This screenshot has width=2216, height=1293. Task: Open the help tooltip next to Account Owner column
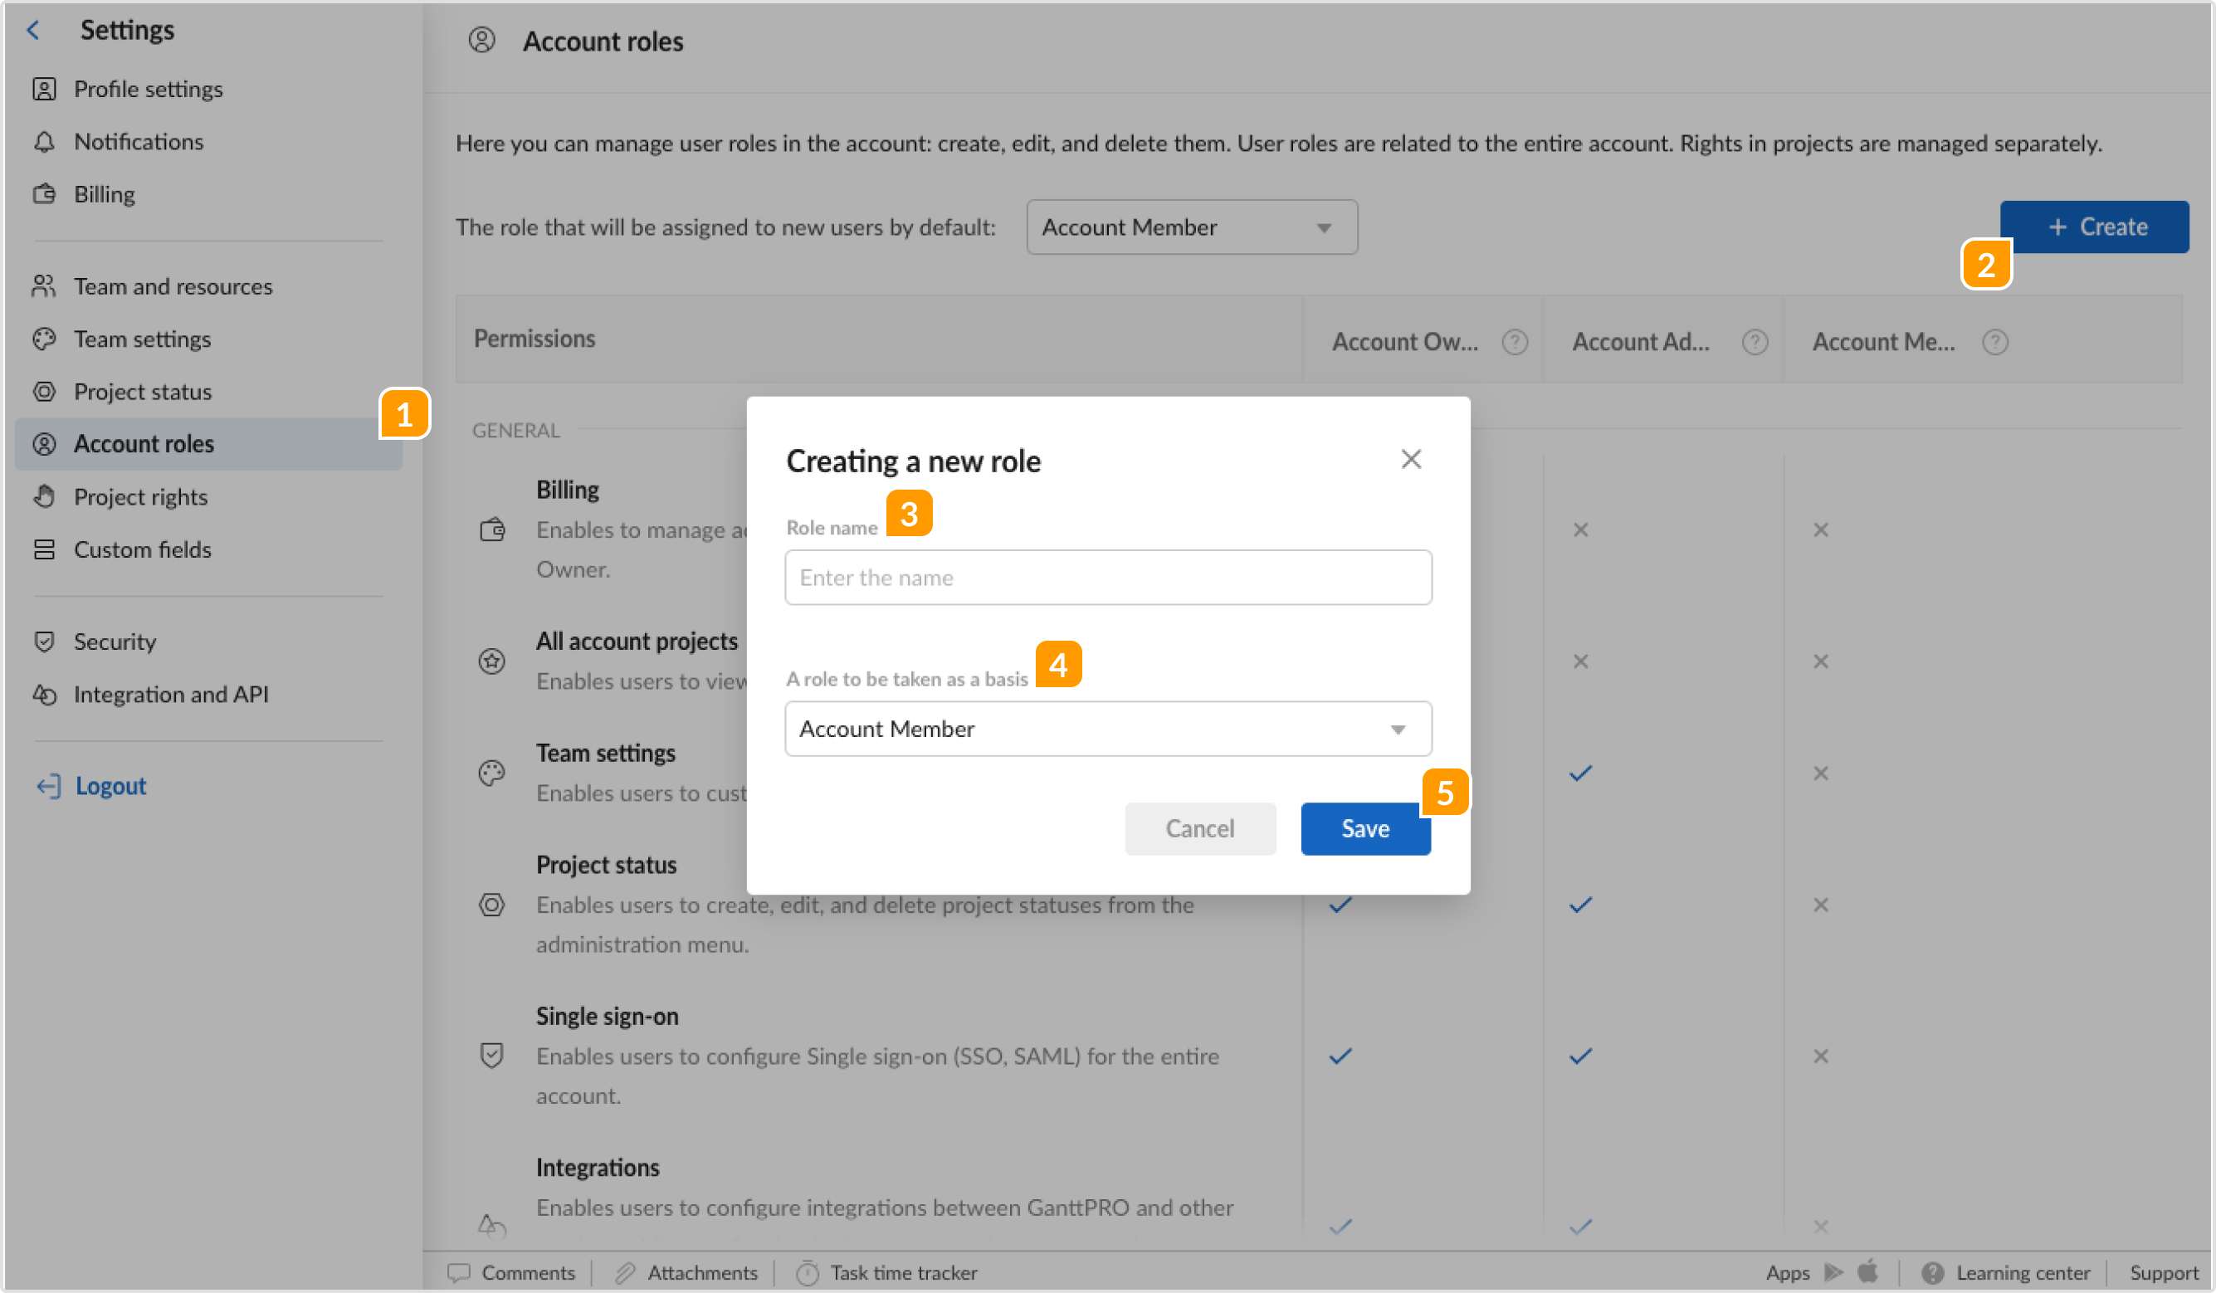(1514, 342)
